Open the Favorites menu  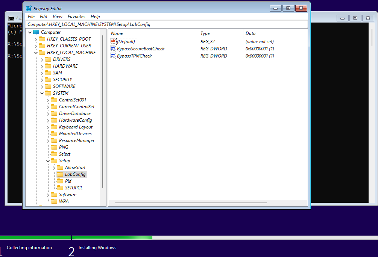[x=76, y=17]
